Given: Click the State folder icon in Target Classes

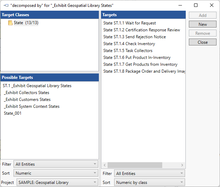Looking at the screenshot, I should (x=10, y=23).
